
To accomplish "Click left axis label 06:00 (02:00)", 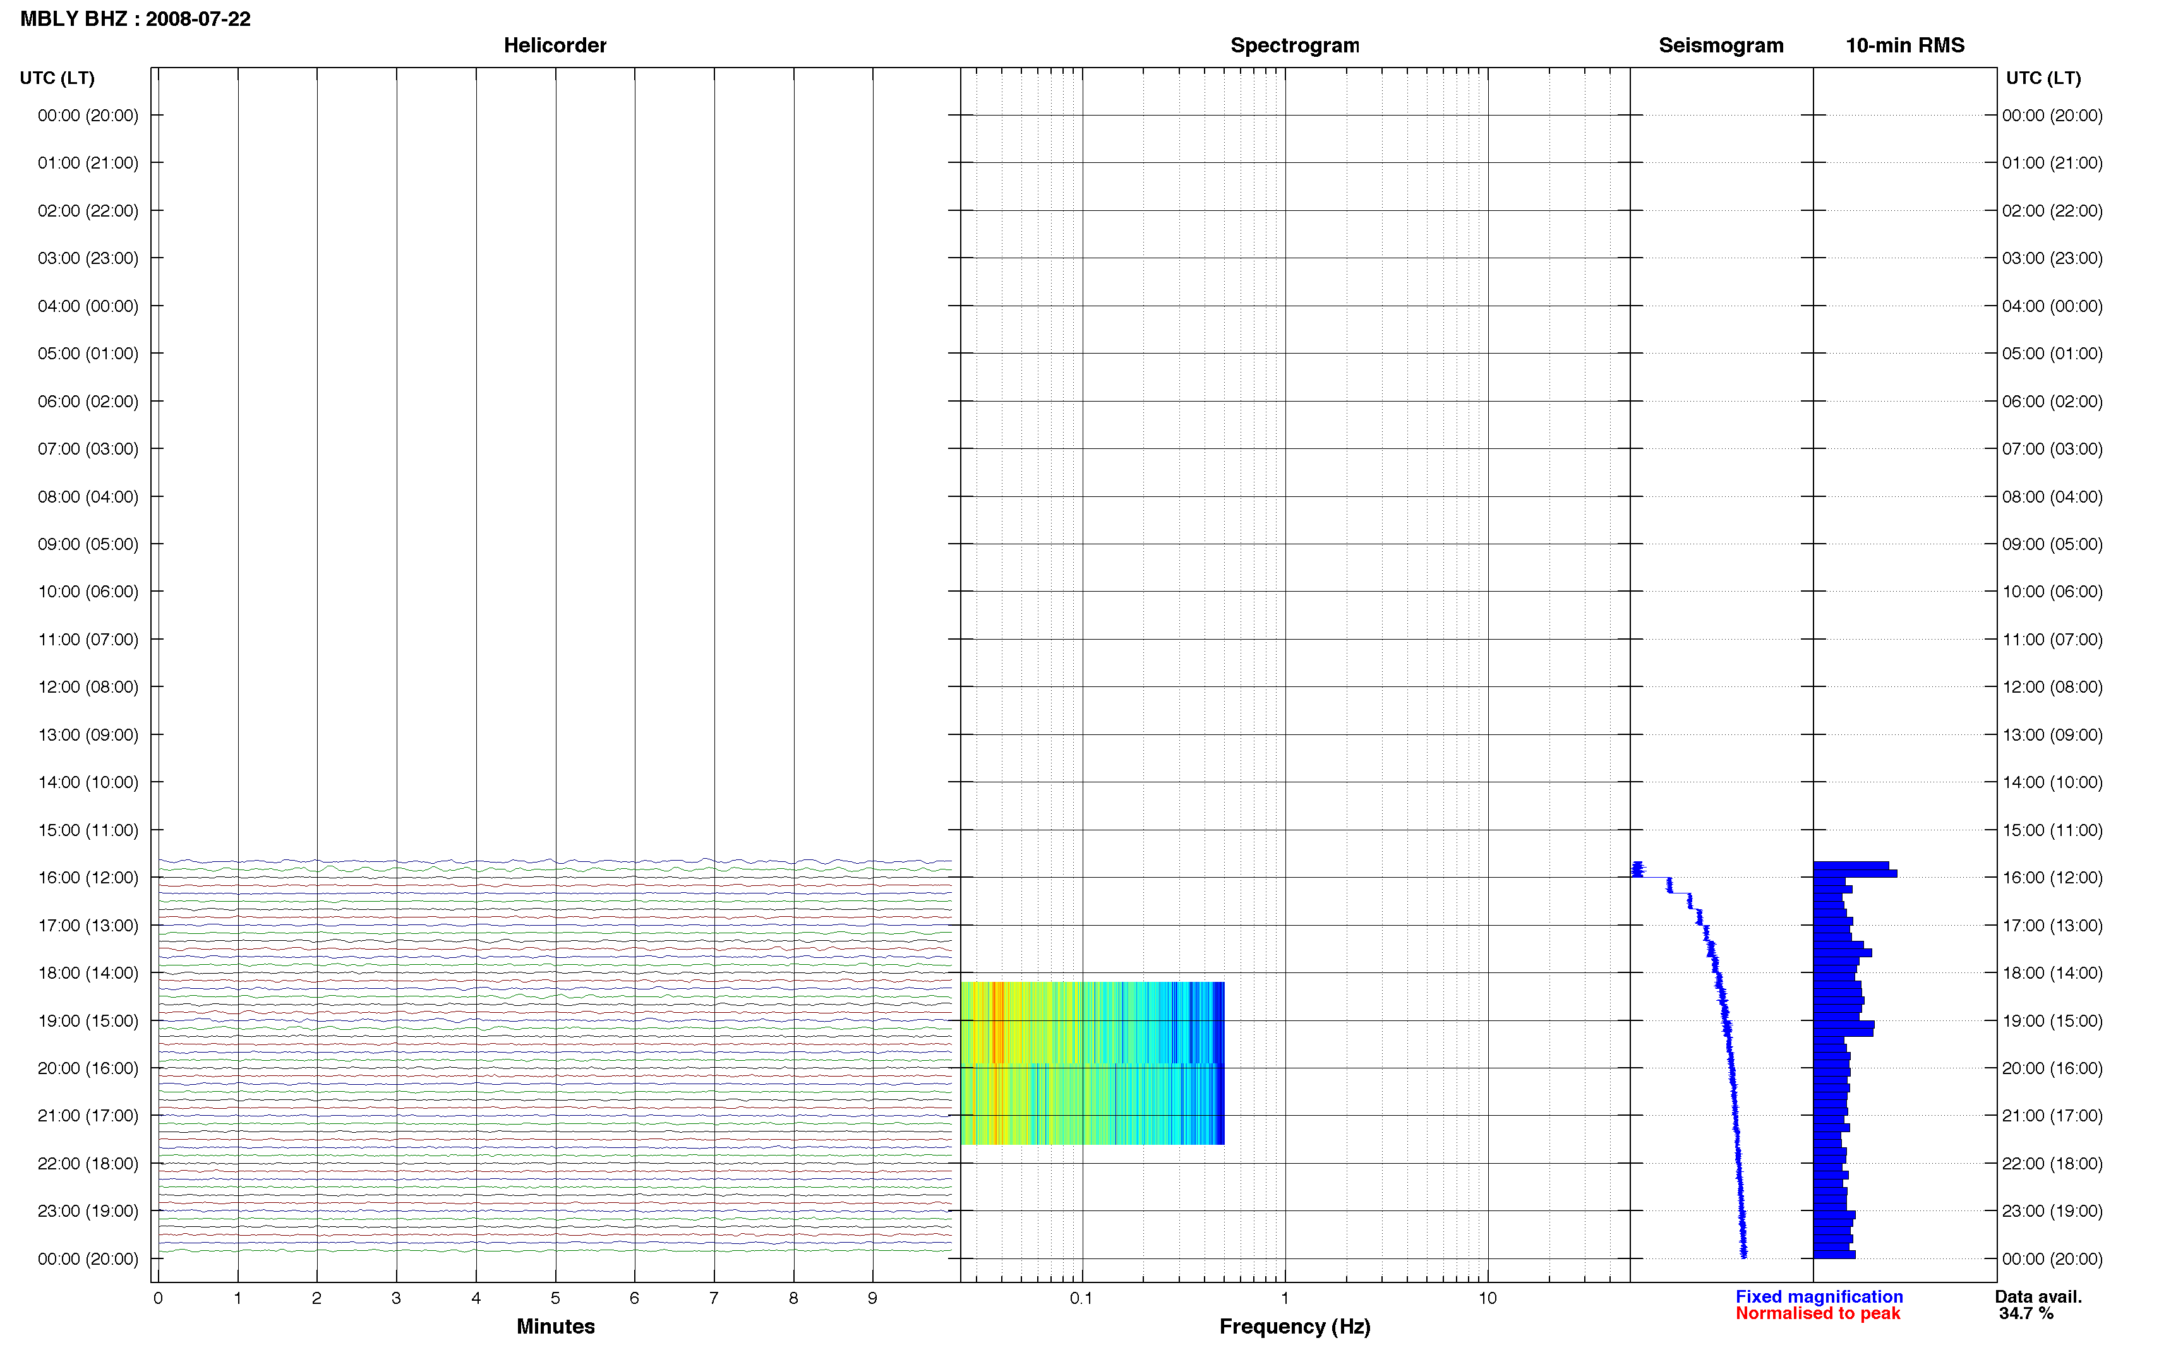I will (88, 401).
